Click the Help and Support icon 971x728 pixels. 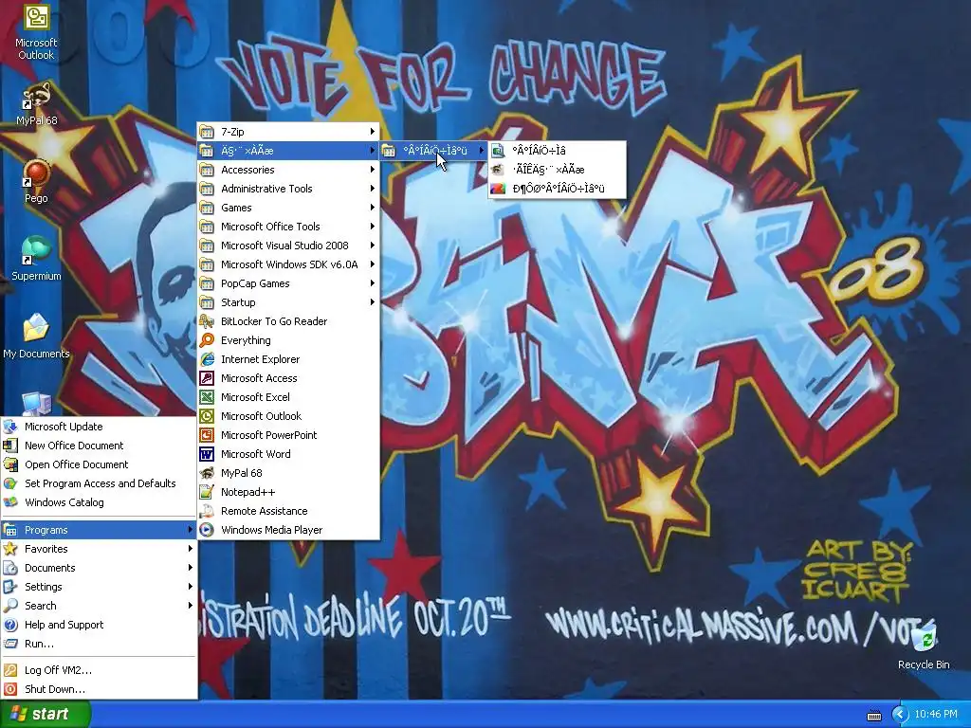pos(9,625)
